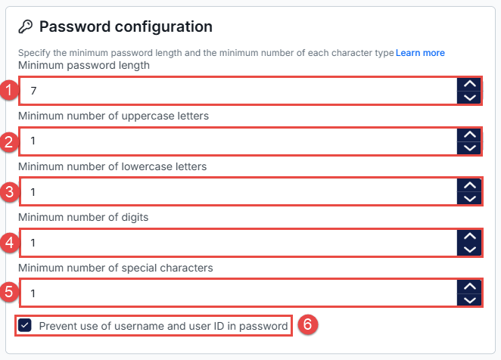Click the key icon beside Password configuration

[x=24, y=27]
